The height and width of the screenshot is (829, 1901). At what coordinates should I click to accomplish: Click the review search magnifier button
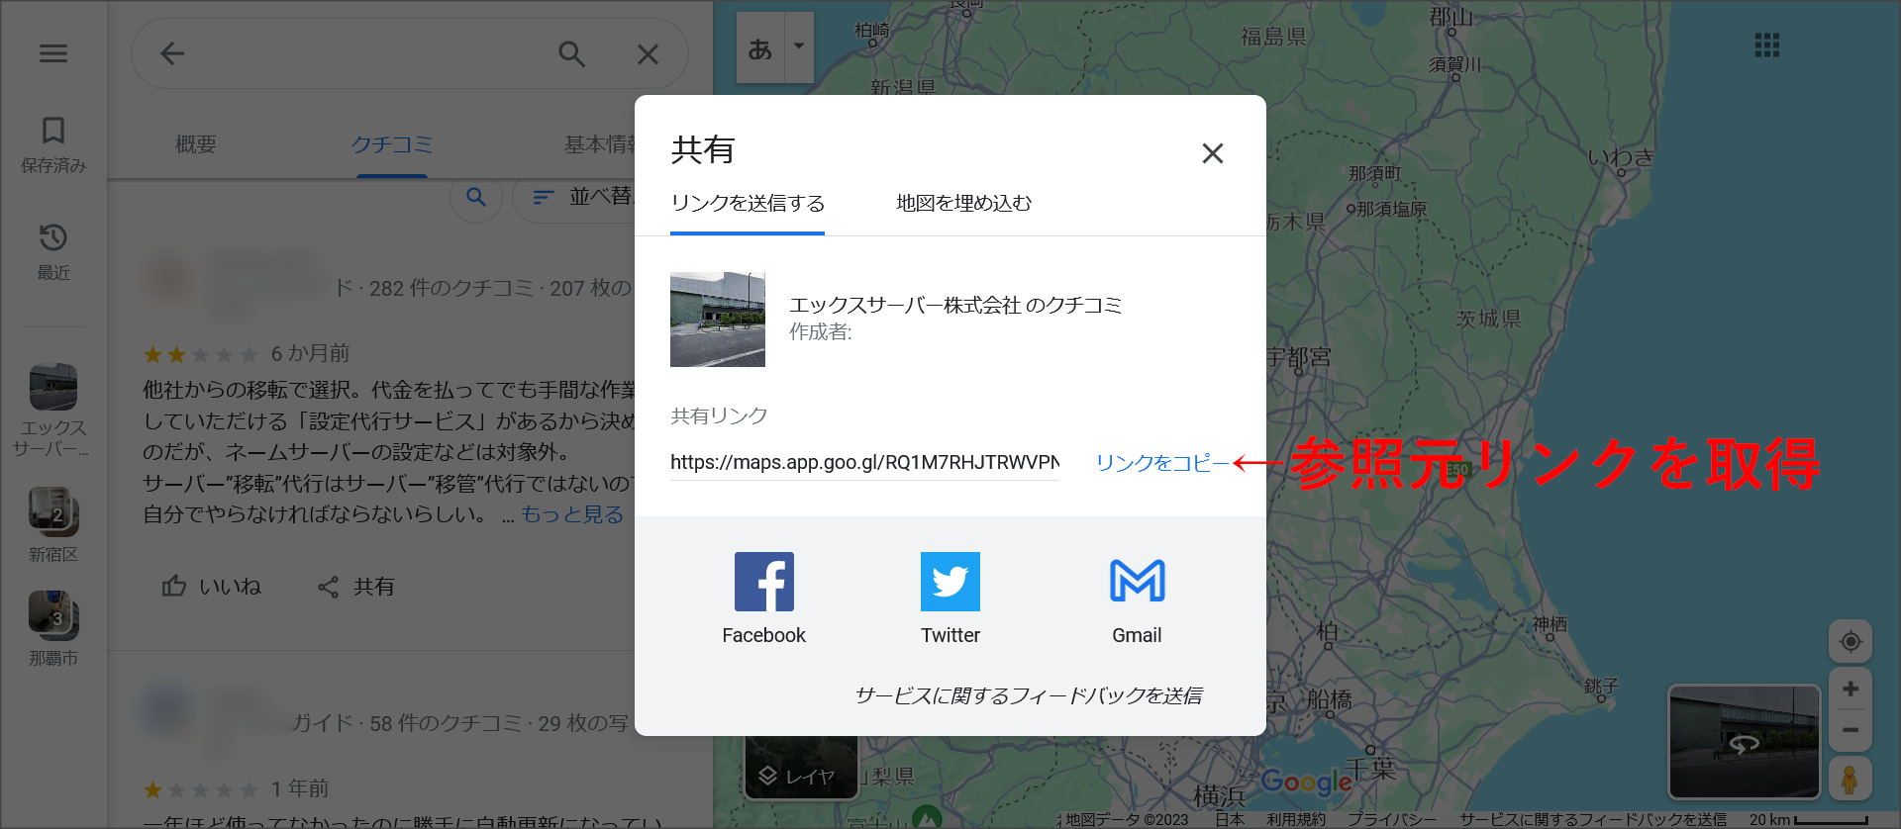(476, 197)
